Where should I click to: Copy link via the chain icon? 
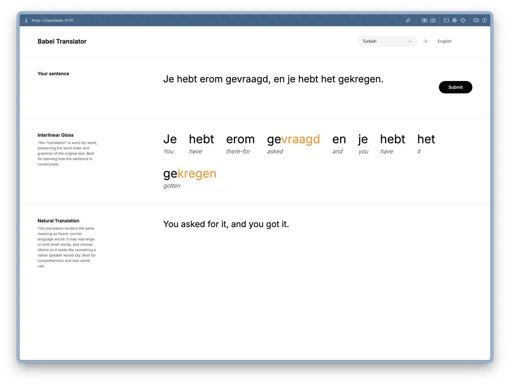408,20
